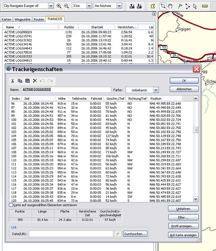216x251 pixels.
Task: Select track point index 119 row
Action: coord(101,197)
